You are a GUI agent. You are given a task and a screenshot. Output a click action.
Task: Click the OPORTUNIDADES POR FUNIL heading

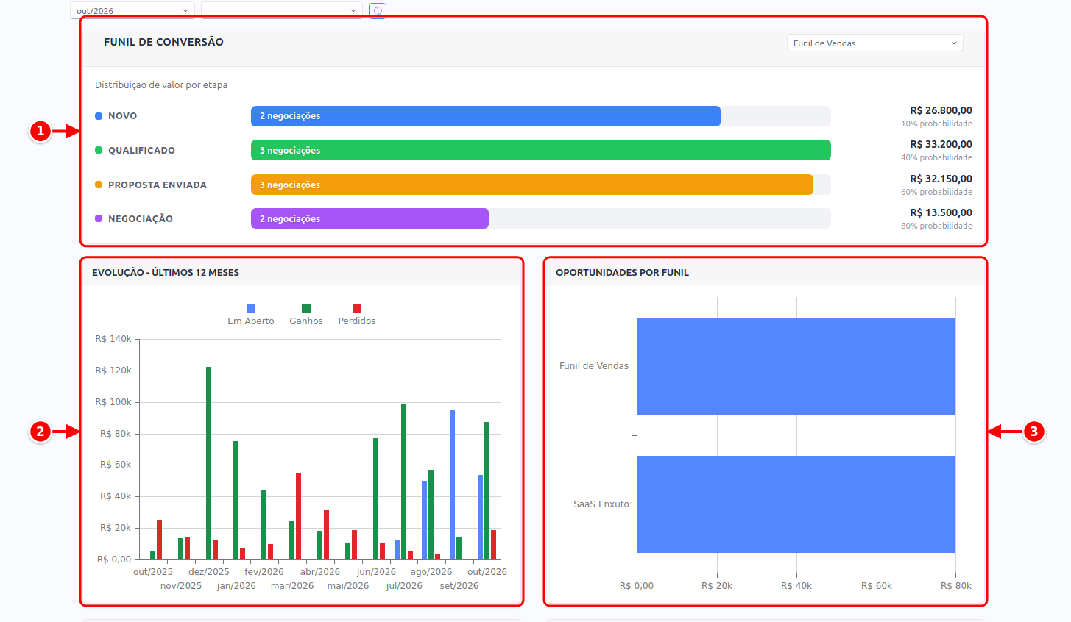click(x=622, y=273)
